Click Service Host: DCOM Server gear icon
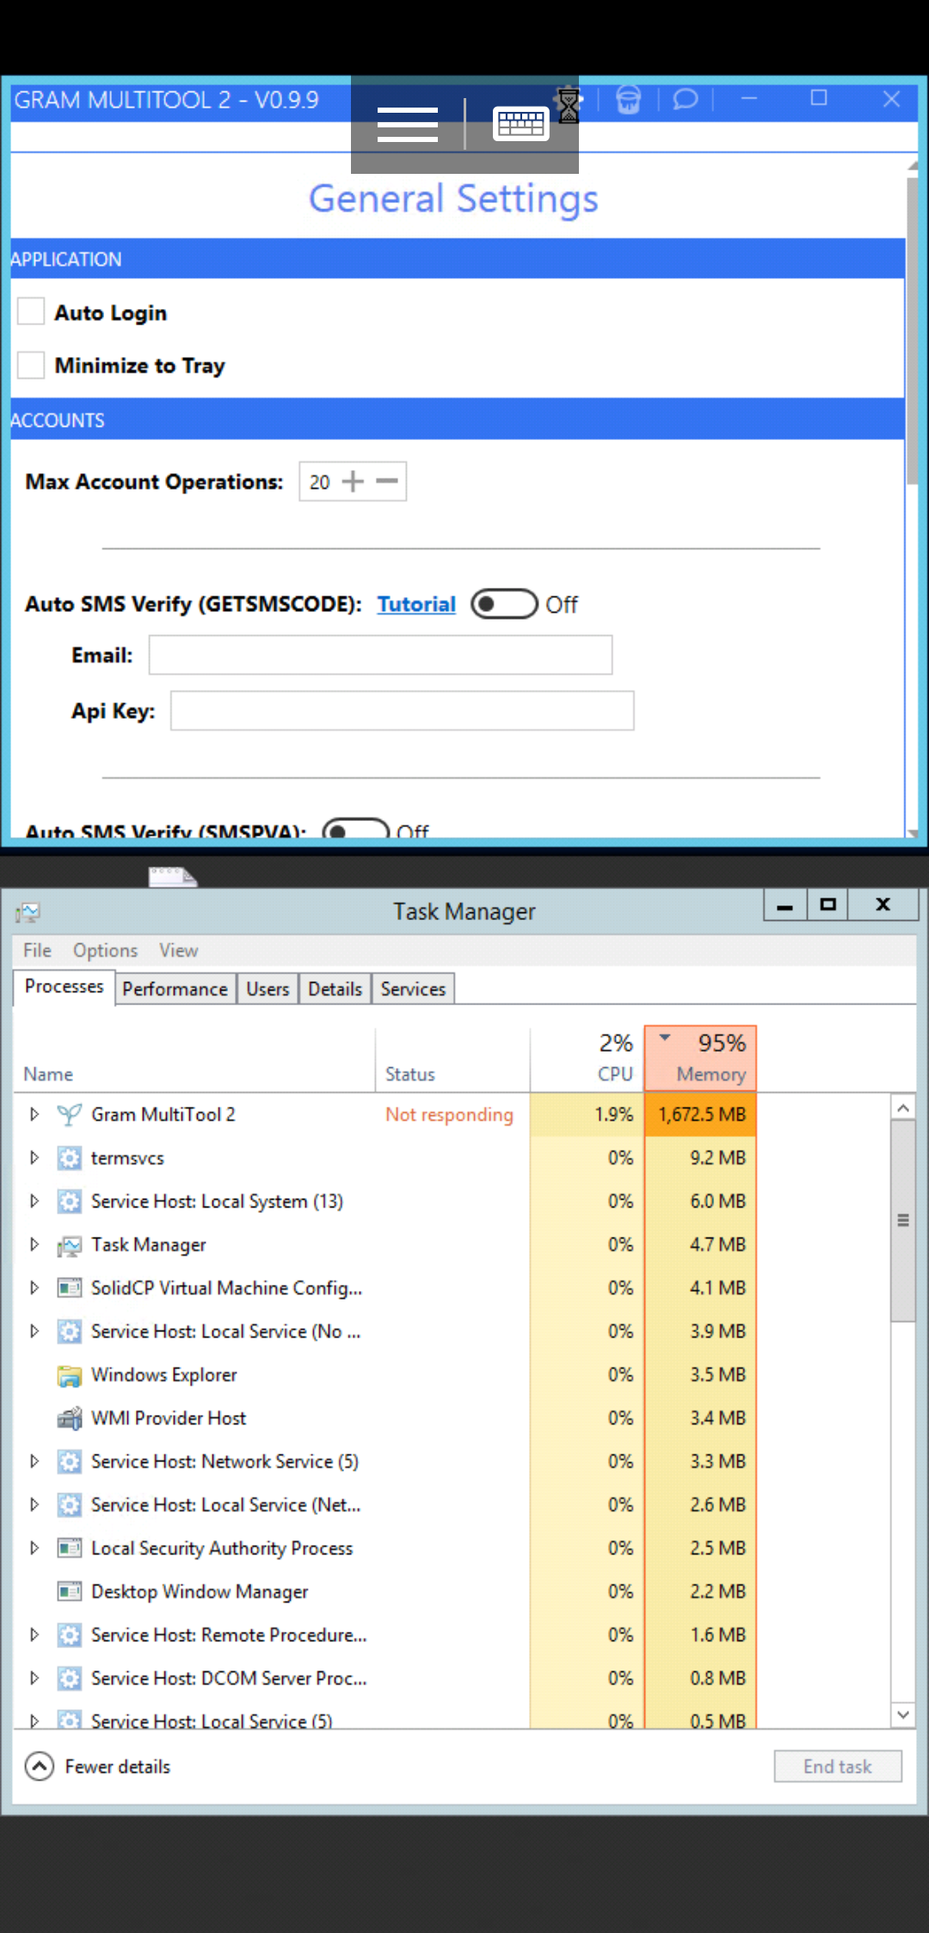Screen dimensions: 929x1933 (x=70, y=1677)
